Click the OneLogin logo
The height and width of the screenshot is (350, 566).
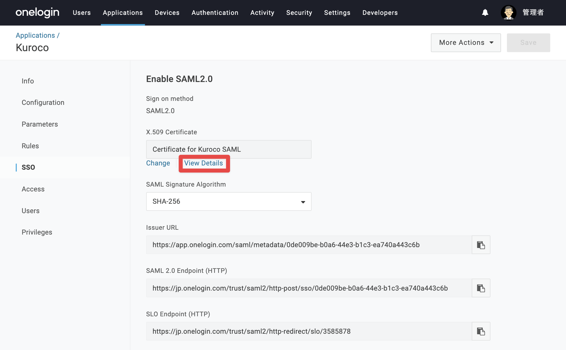click(x=37, y=13)
